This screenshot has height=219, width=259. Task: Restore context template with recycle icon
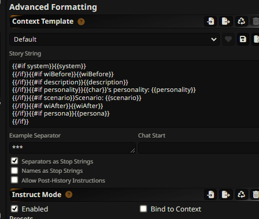[241, 21]
